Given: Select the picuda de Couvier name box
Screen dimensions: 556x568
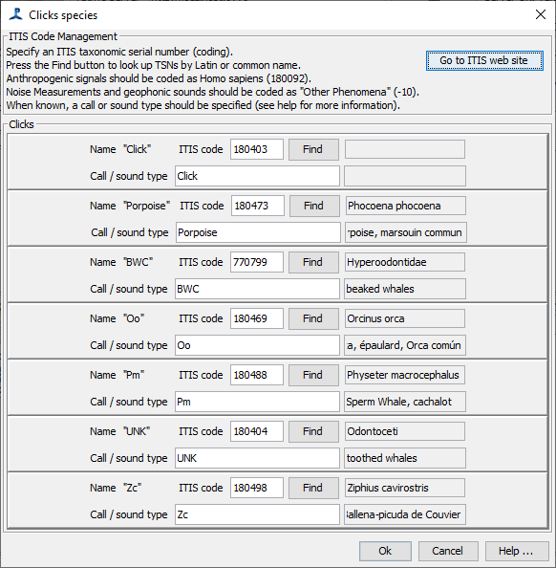Looking at the screenshot, I should coord(405,514).
